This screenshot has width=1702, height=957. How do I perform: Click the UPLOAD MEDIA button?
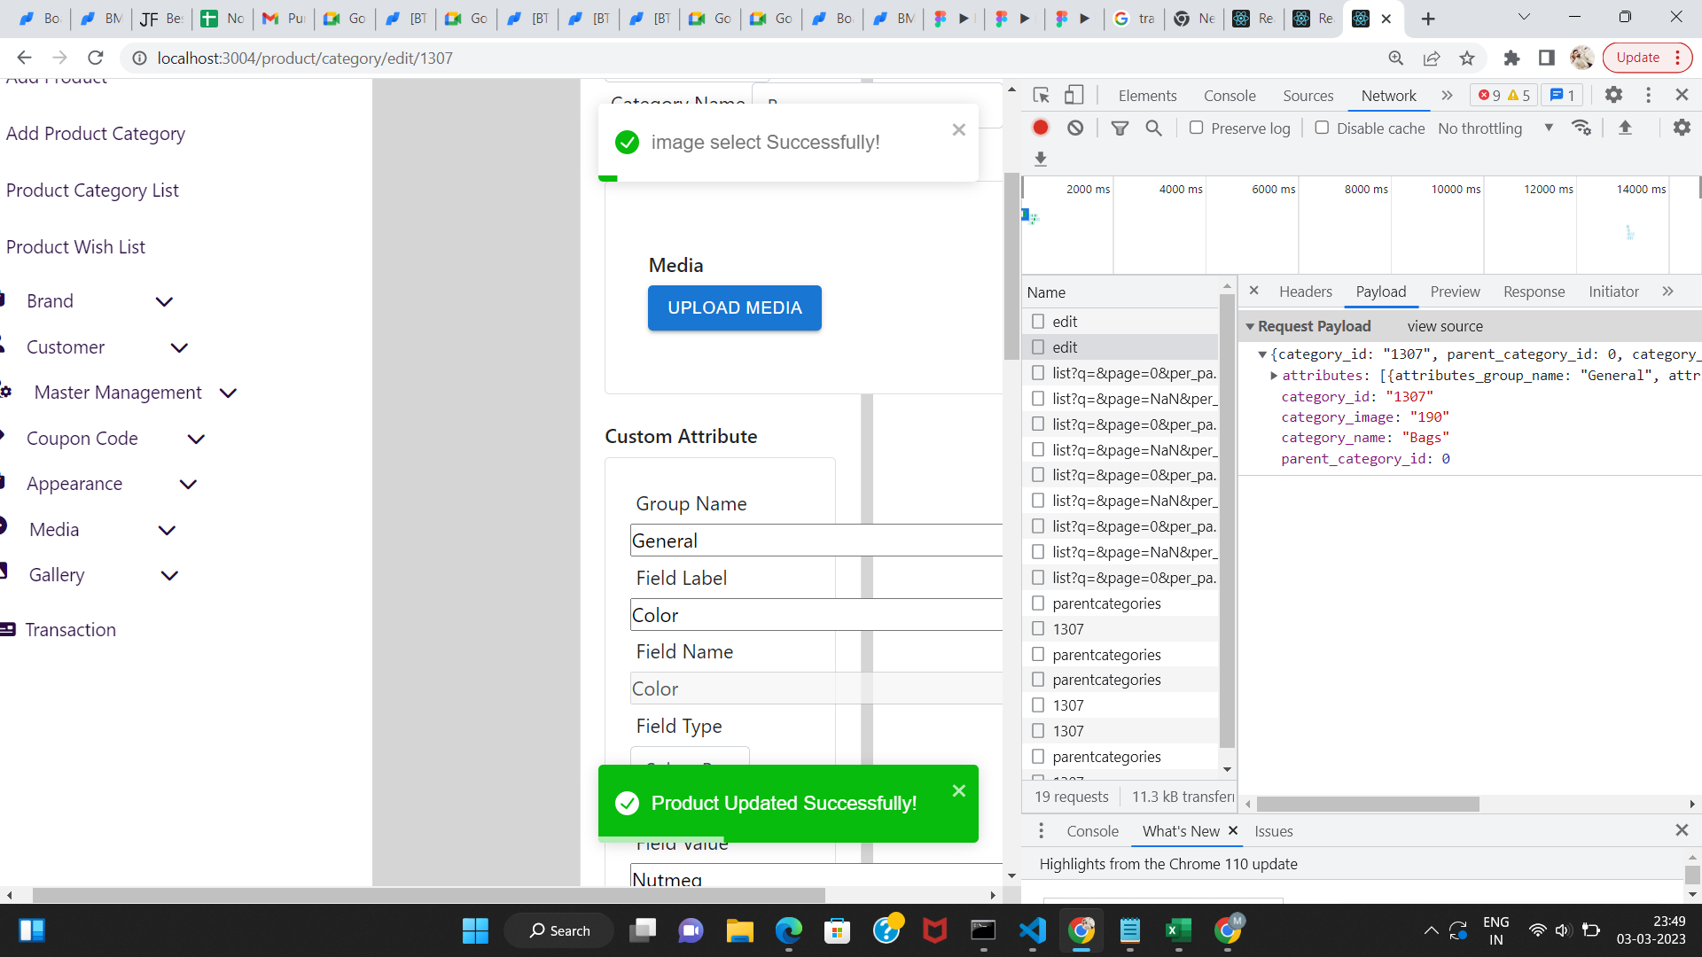coord(734,307)
